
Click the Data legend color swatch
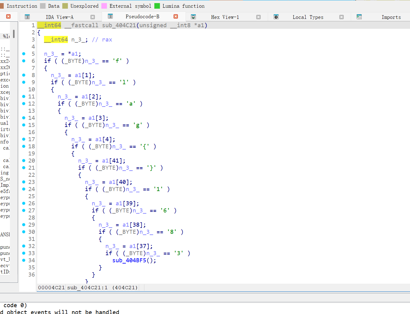tap(43, 6)
